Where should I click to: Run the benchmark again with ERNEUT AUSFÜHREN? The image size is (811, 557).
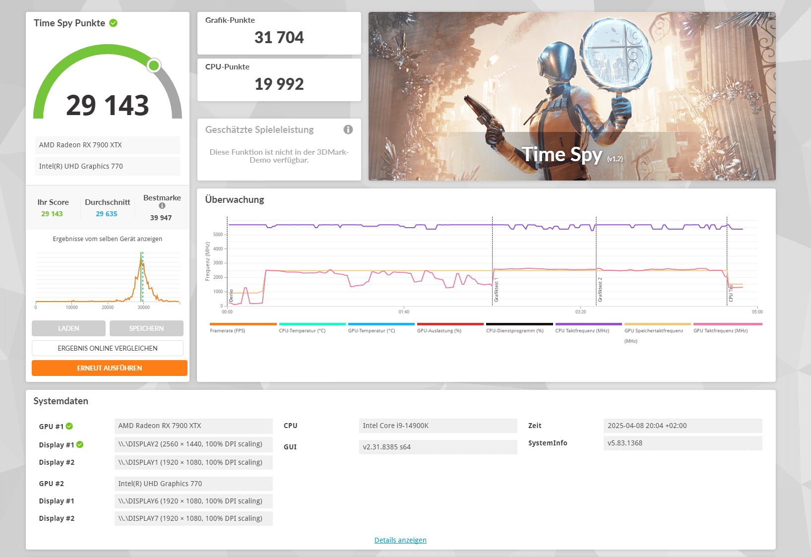click(x=110, y=368)
